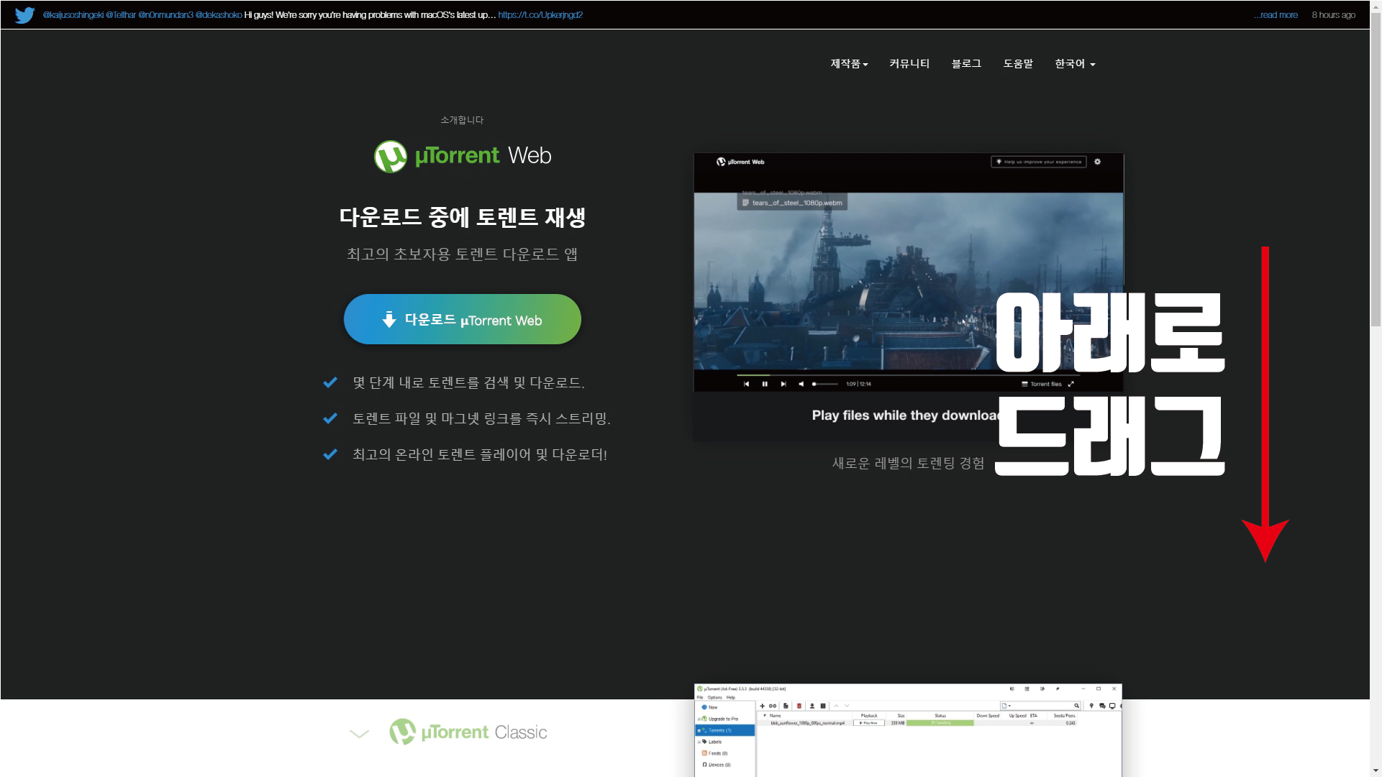Click the µTorrent Web logo icon
This screenshot has width=1382, height=777.
click(x=391, y=156)
